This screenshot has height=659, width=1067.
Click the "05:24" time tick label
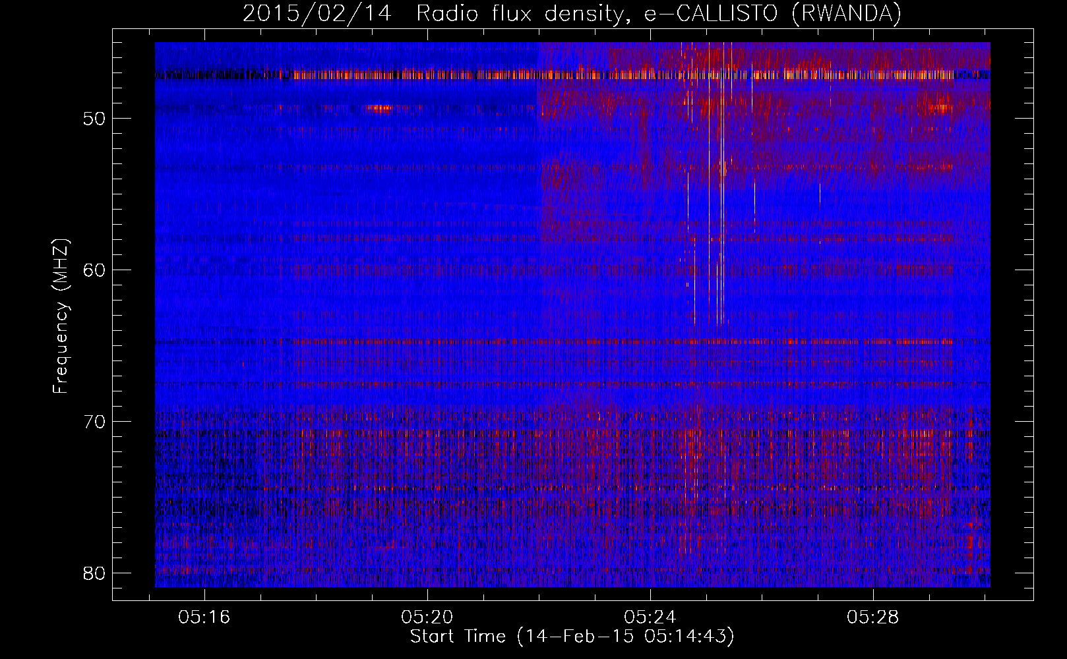[650, 617]
